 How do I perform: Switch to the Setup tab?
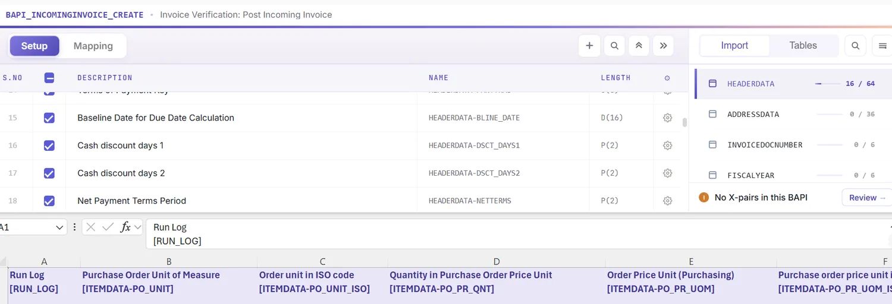[x=34, y=46]
